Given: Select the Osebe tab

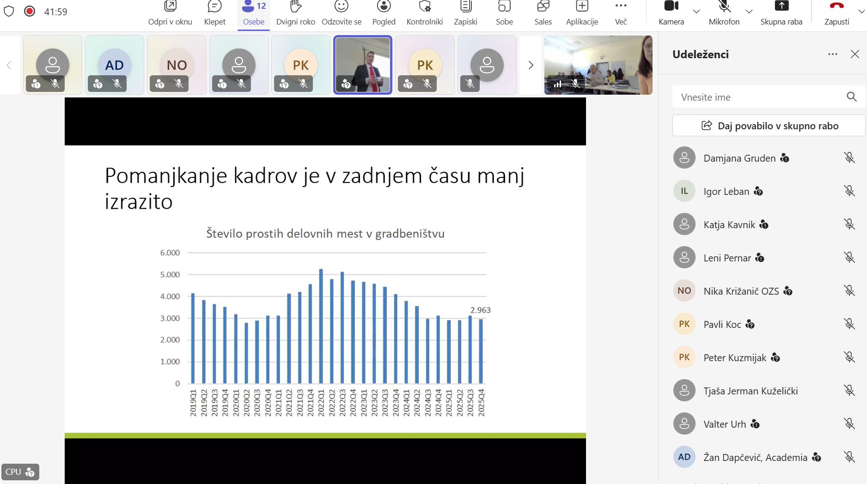Looking at the screenshot, I should (254, 13).
